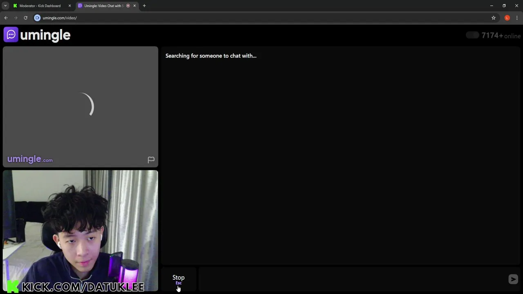Viewport: 523px width, 294px height.
Task: Reload the current page
Action: pyautogui.click(x=25, y=18)
